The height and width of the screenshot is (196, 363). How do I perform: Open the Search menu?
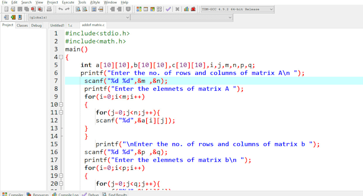(x=26, y=2)
